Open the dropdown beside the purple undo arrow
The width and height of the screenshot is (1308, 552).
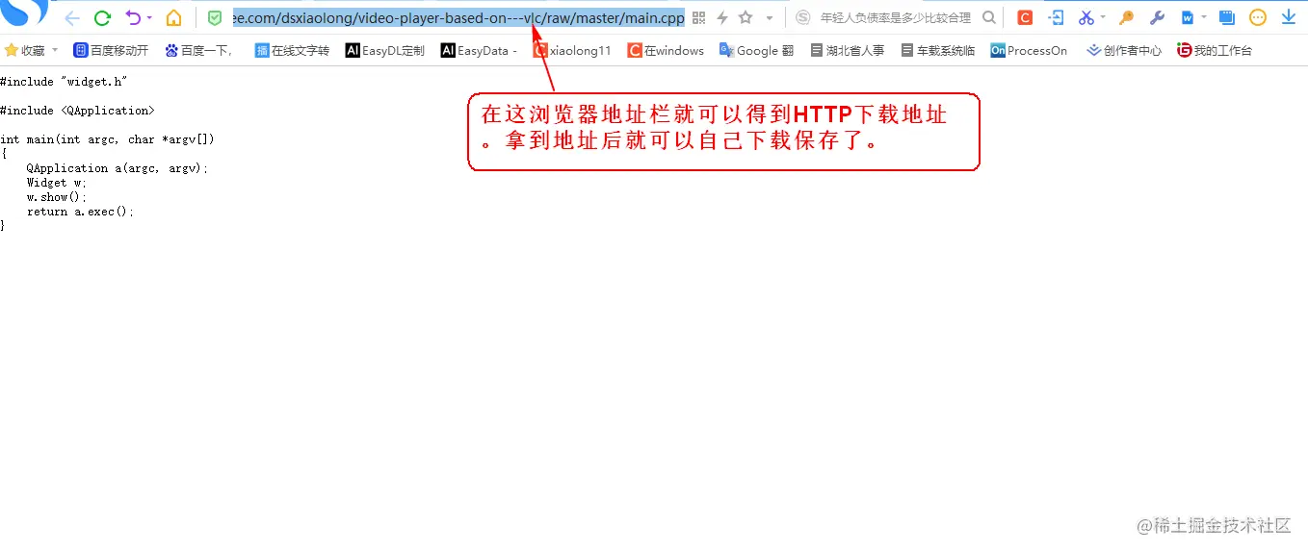(149, 18)
